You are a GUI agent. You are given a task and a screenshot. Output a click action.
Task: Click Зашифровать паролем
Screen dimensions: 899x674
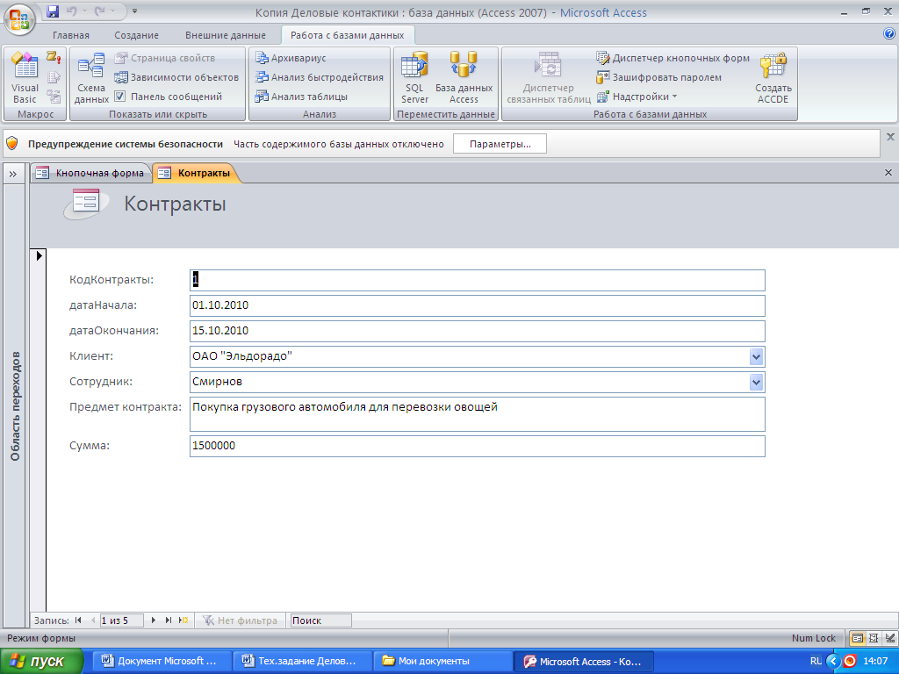click(659, 77)
